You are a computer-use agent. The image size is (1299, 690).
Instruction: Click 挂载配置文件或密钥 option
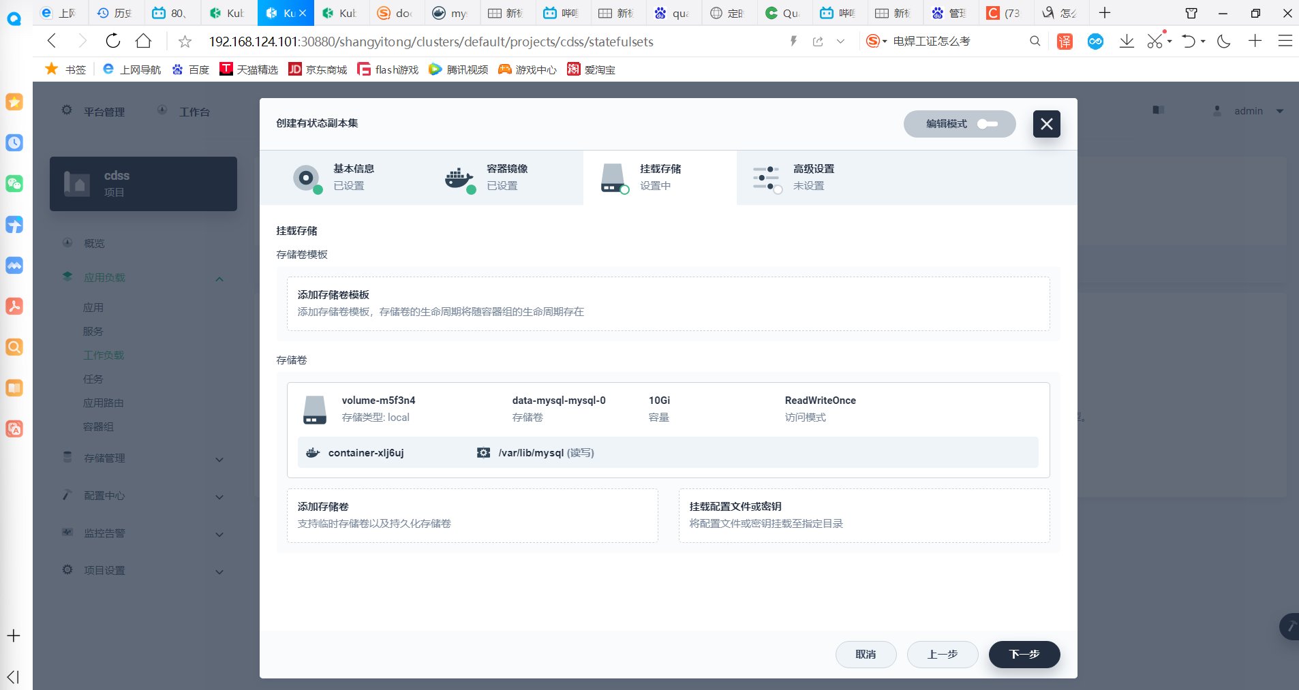[x=864, y=516]
